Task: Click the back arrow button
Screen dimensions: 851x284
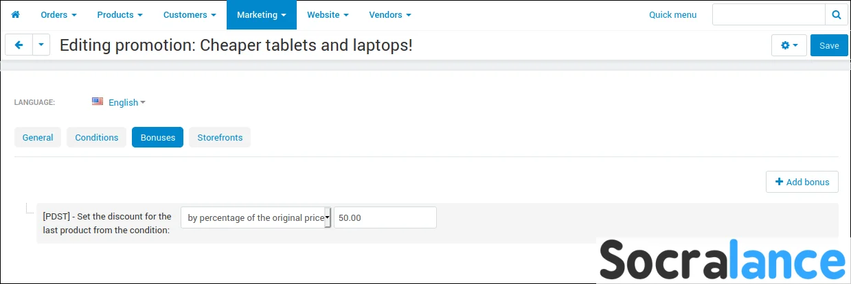Action: click(19, 45)
